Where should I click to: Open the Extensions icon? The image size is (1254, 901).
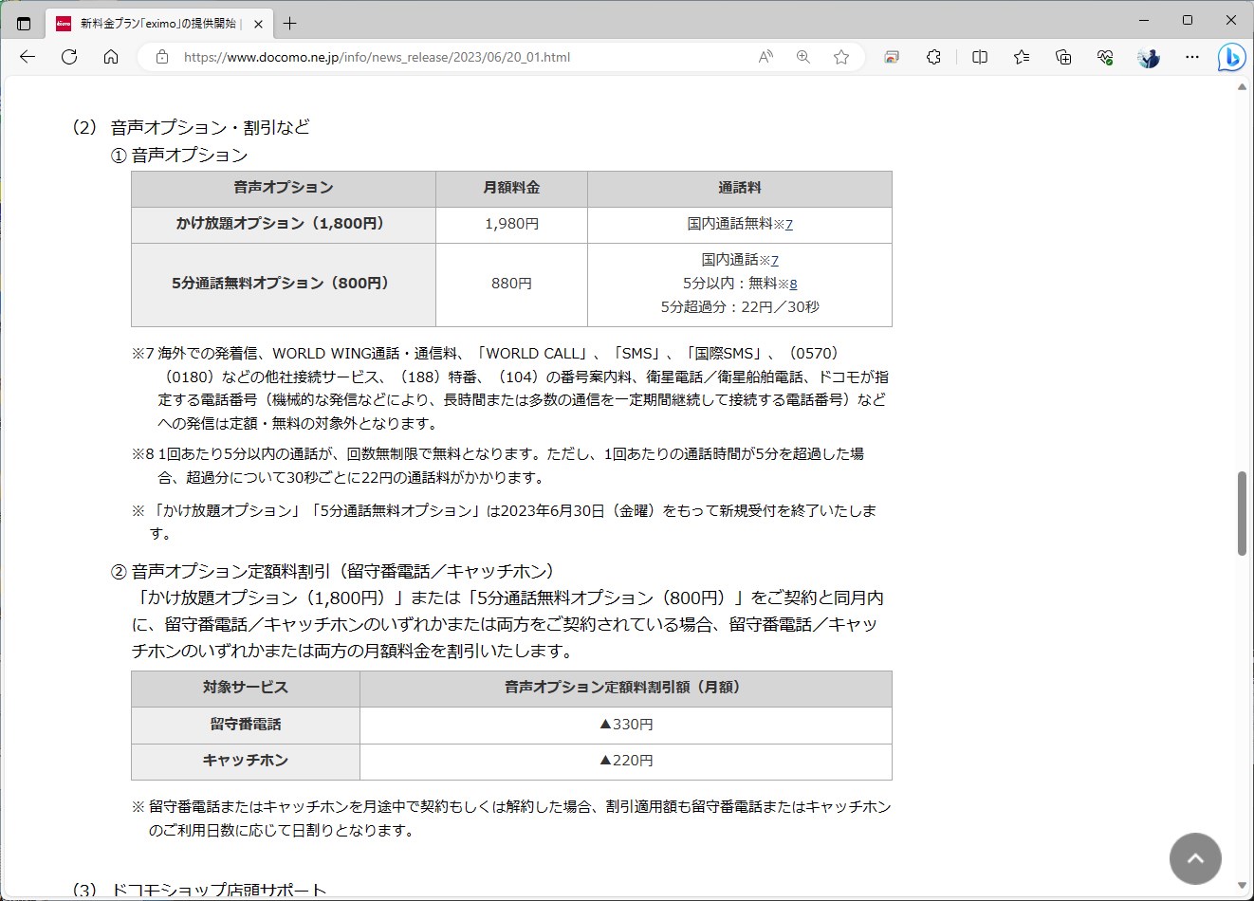click(933, 57)
